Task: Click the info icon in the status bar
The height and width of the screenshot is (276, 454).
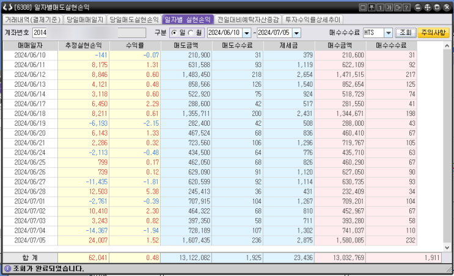Action: pos(7,269)
